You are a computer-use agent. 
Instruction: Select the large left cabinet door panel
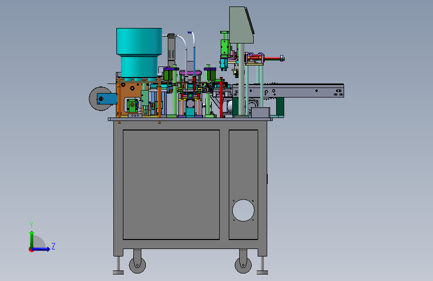point(171,184)
